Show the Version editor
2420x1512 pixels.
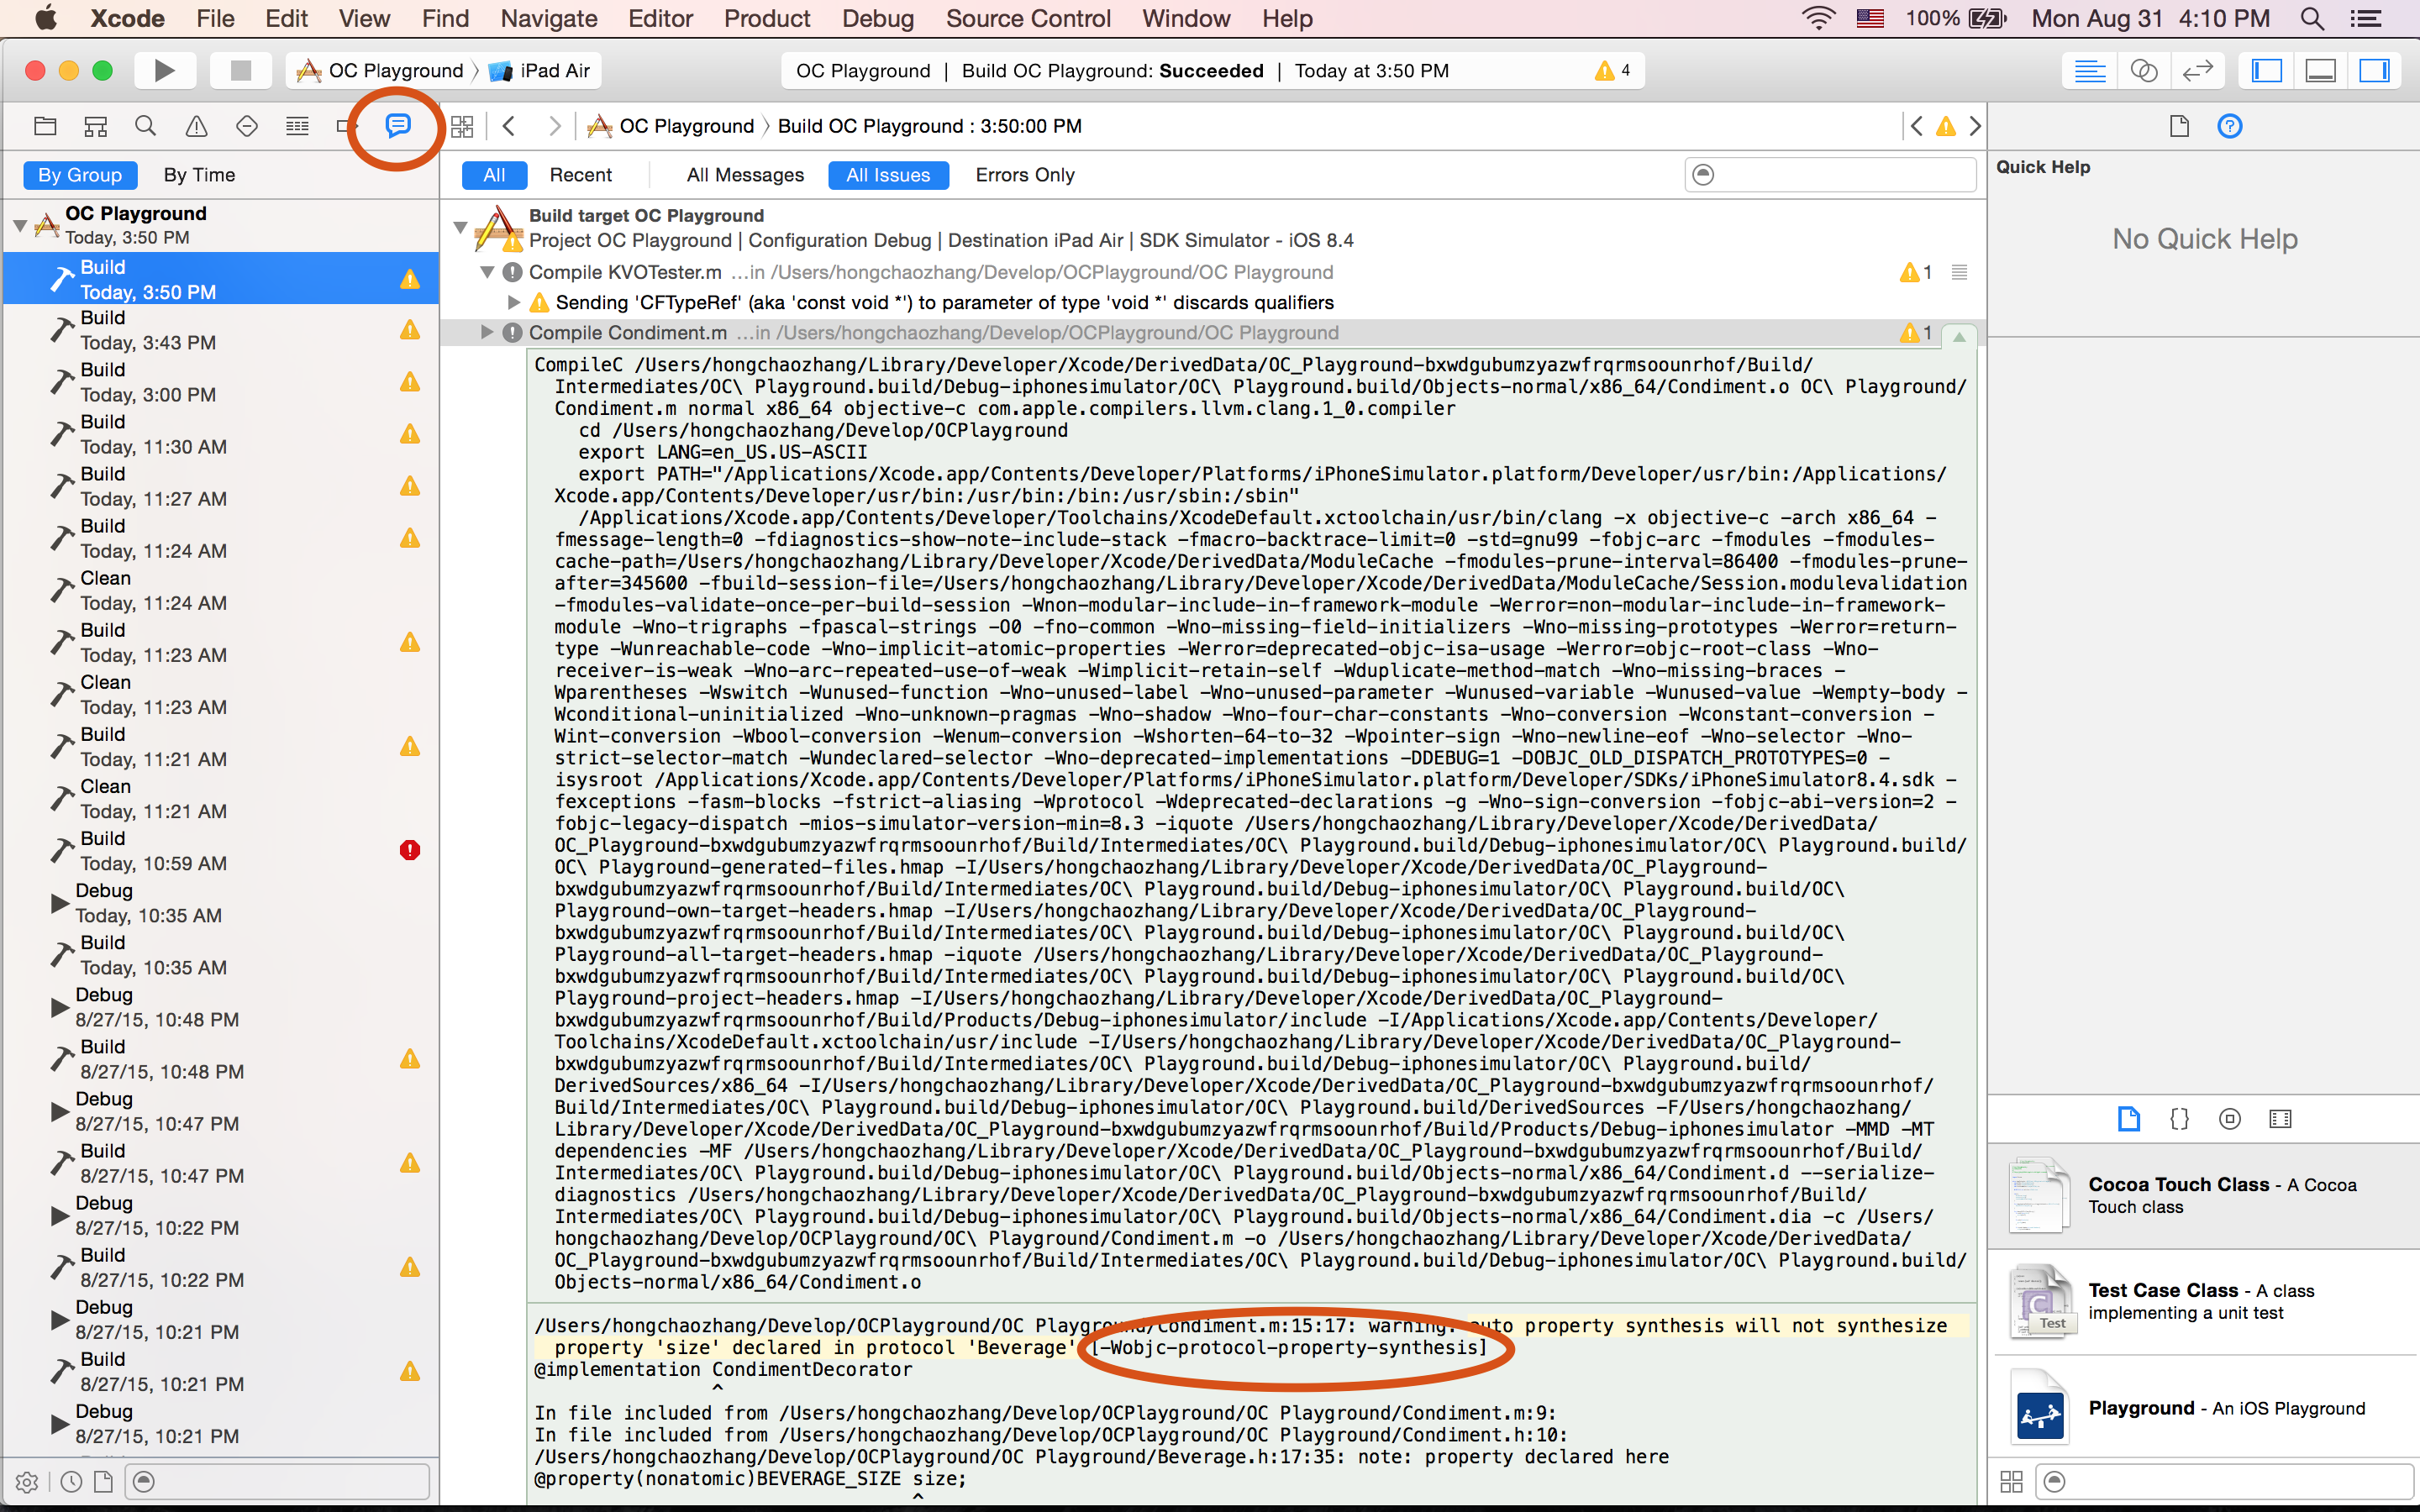[2197, 70]
